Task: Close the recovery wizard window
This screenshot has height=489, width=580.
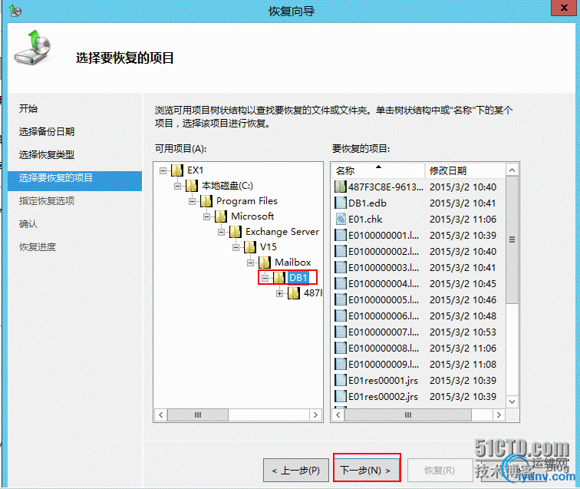Action: [x=564, y=8]
